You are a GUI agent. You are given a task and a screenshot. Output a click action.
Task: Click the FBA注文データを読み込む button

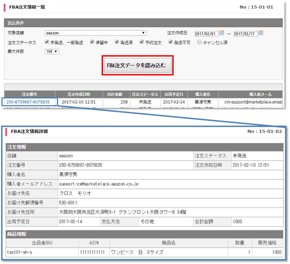pos(137,65)
